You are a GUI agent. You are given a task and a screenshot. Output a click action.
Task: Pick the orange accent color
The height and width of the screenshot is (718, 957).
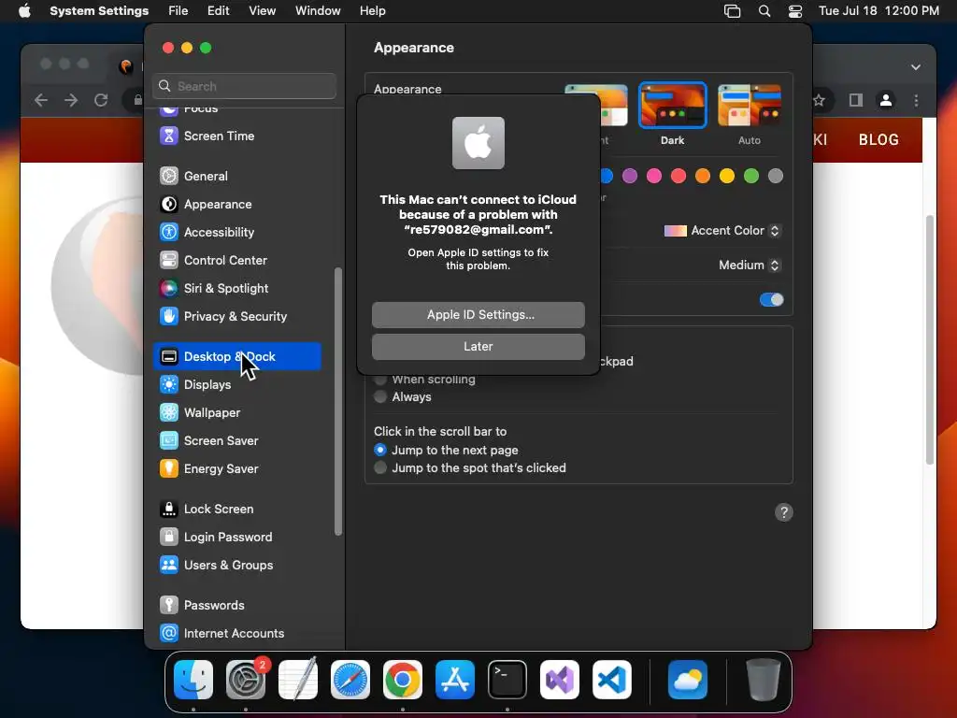coord(703,176)
